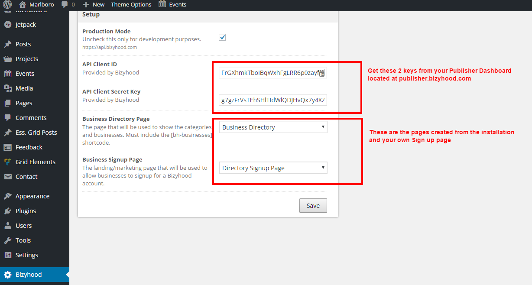532x285 pixels.
Task: Click into the API Client ID field
Action: pos(273,73)
